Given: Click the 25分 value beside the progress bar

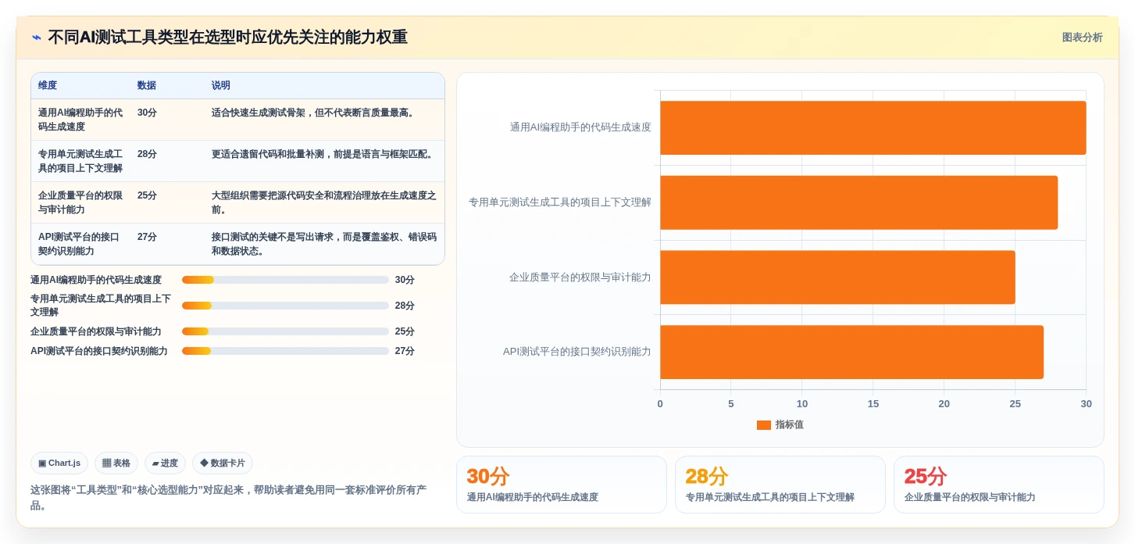Looking at the screenshot, I should [405, 331].
